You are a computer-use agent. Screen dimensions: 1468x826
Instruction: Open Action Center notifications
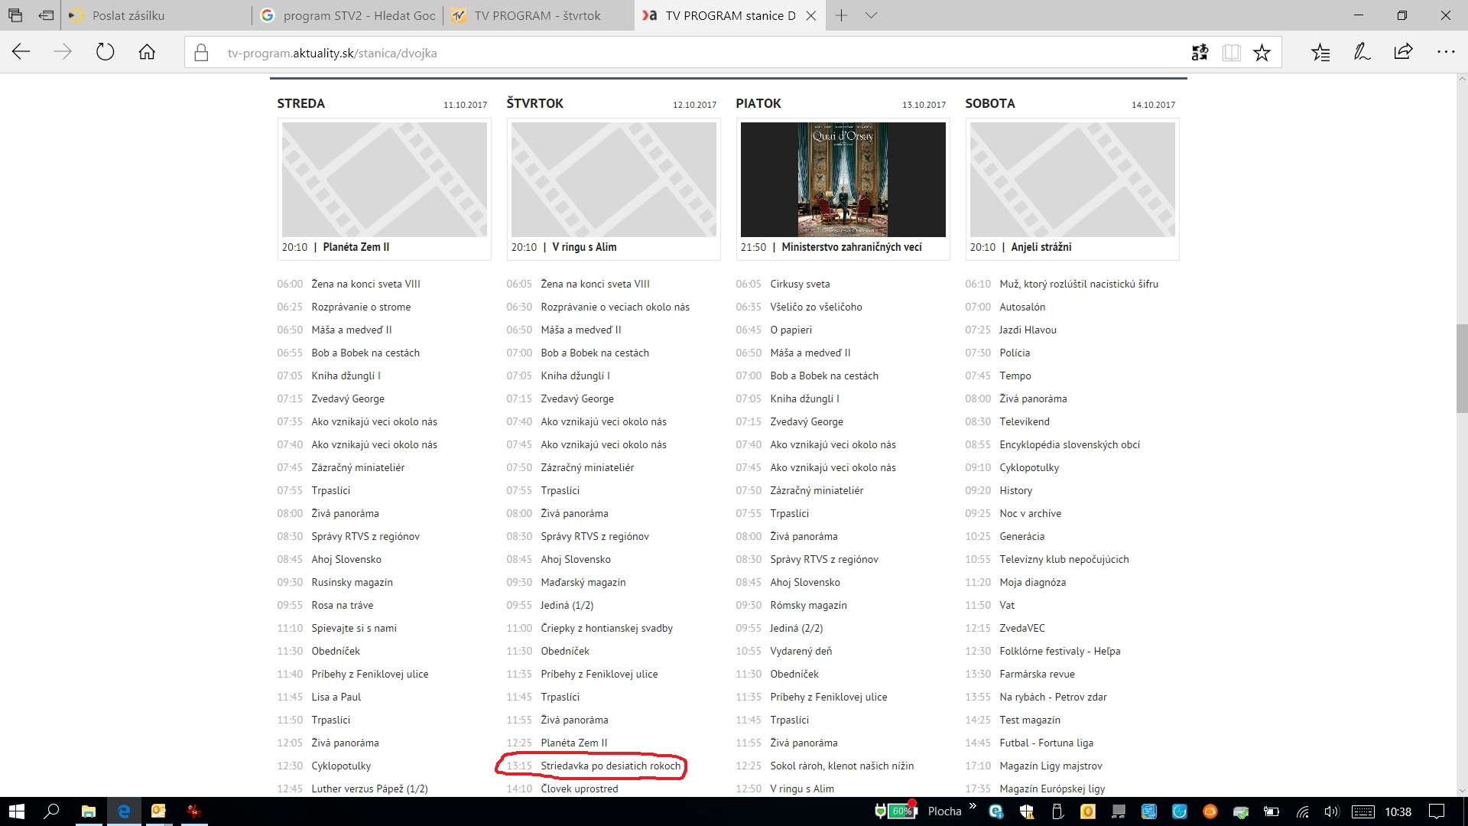click(1437, 811)
